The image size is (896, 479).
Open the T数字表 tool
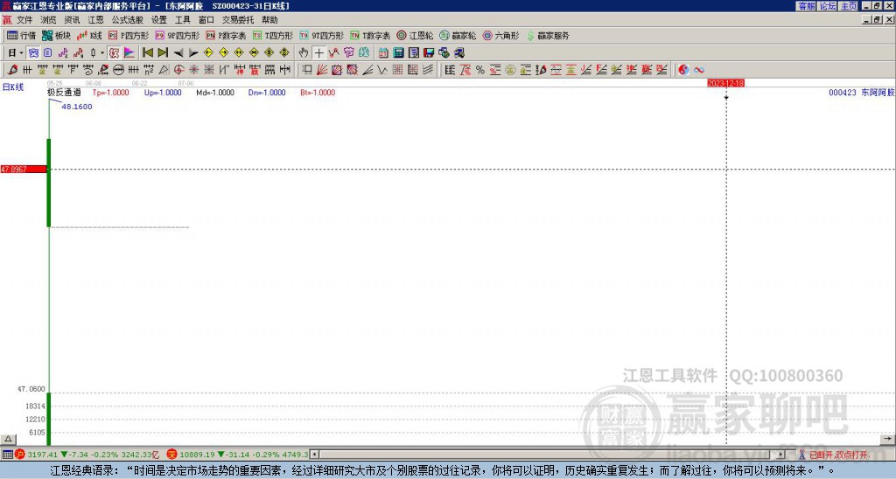[x=370, y=35]
